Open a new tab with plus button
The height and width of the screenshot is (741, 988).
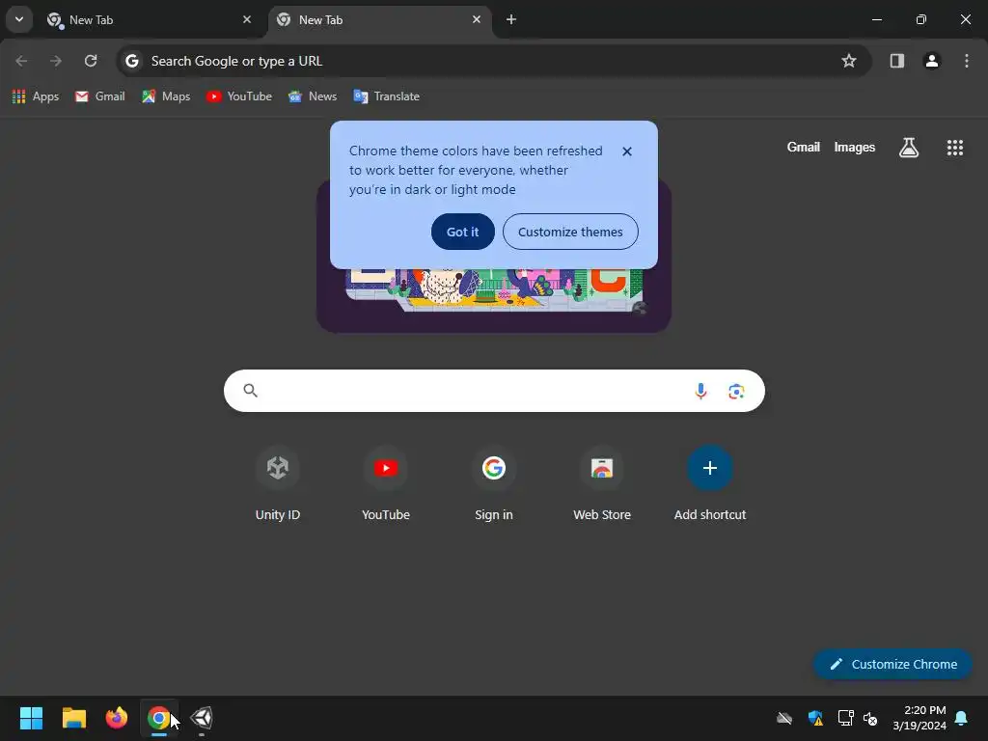[x=511, y=19]
